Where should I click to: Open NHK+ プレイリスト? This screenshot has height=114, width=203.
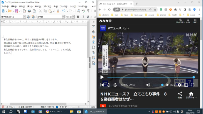(180, 21)
